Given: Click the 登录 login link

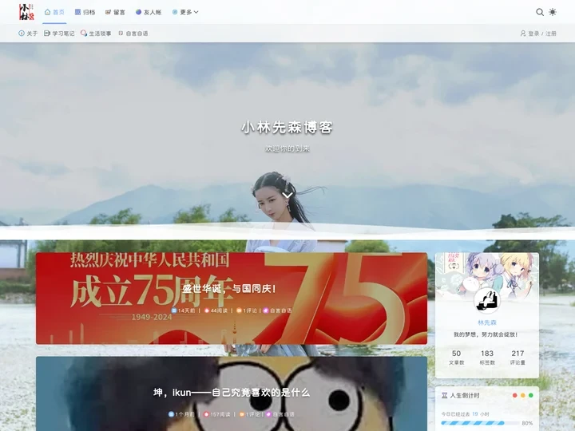Looking at the screenshot, I should (x=533, y=34).
